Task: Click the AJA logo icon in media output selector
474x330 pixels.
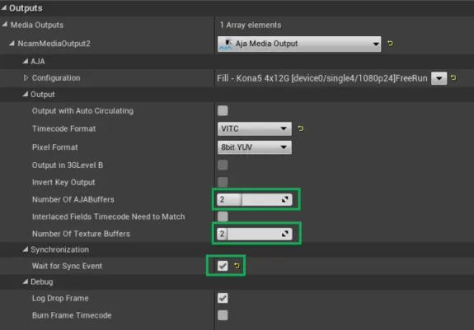Action: [x=226, y=44]
